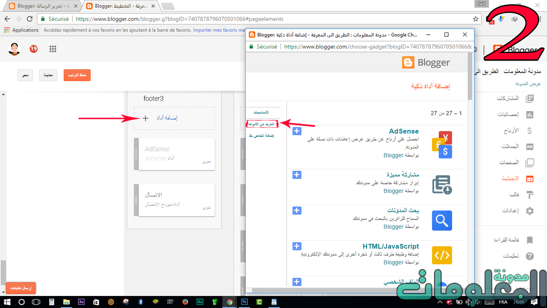Open الحملات campaigns menu item
The height and width of the screenshot is (308, 547).
pos(510,146)
